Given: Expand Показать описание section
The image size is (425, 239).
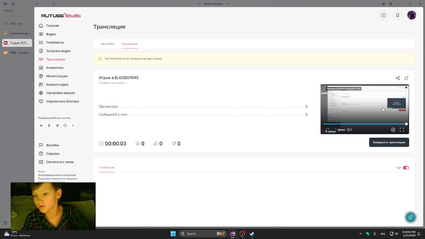Looking at the screenshot, I should [x=113, y=83].
